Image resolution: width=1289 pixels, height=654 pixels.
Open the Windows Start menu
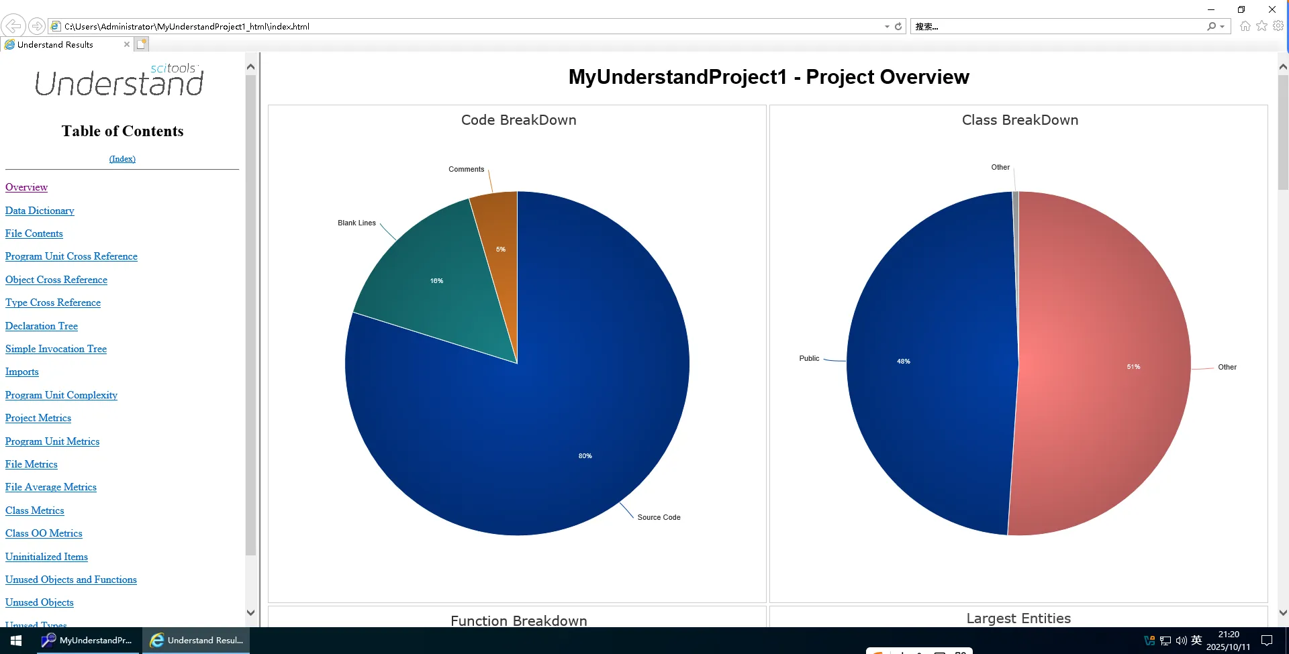[x=16, y=641]
